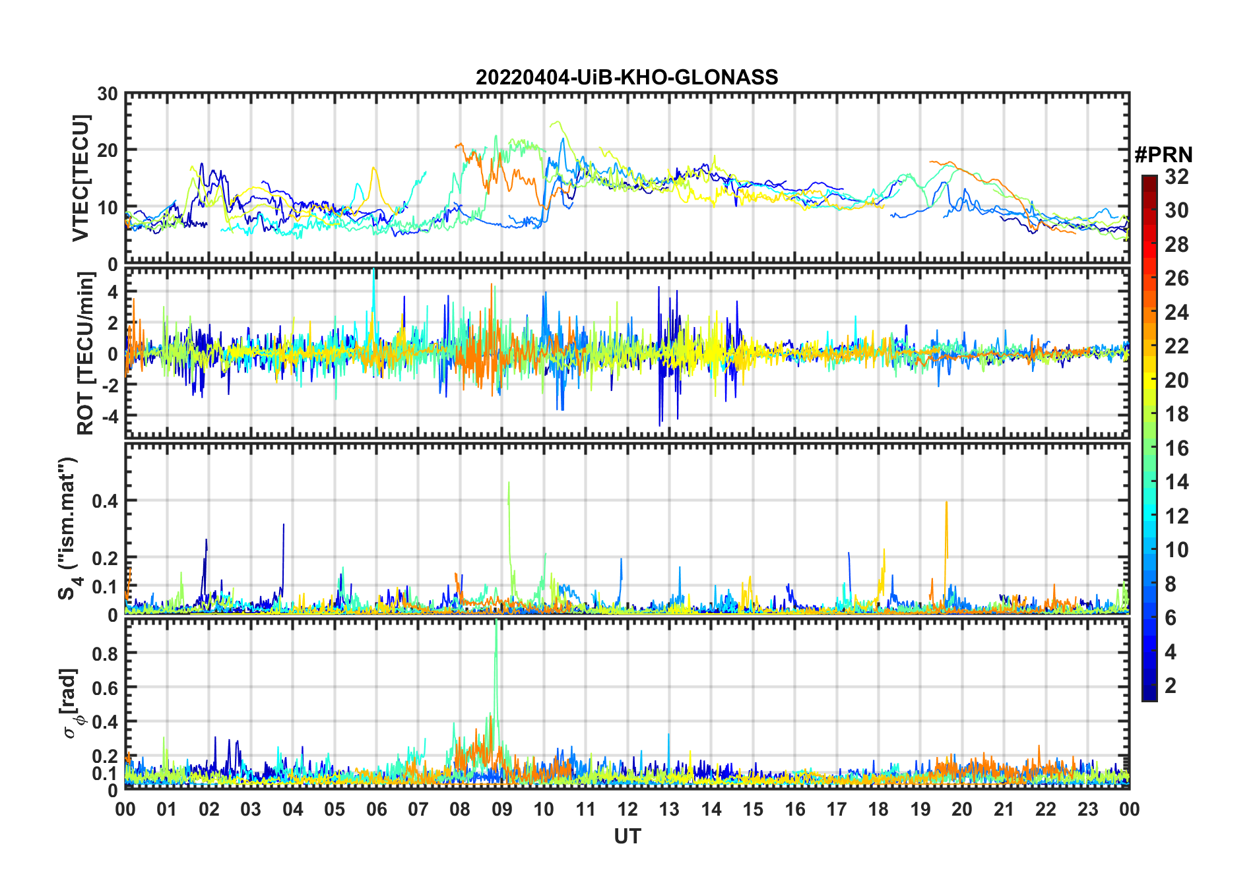Click the VTEC axis tick label 10
The height and width of the screenshot is (877, 1255).
pyautogui.click(x=108, y=208)
